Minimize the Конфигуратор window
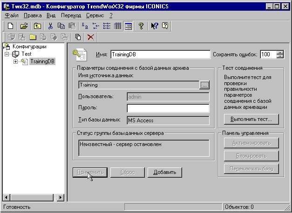This screenshot has height=213, width=292. (x=270, y=7)
